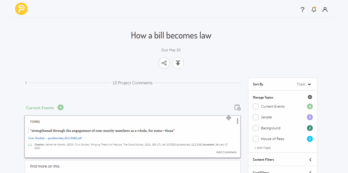Image resolution: width=348 pixels, height=173 pixels.
Task: Click the Senate purple count badge
Action: [310, 117]
